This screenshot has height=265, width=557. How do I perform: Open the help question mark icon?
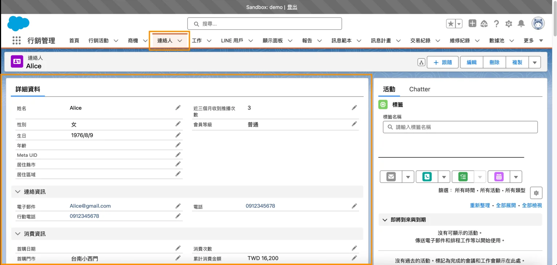click(x=496, y=24)
